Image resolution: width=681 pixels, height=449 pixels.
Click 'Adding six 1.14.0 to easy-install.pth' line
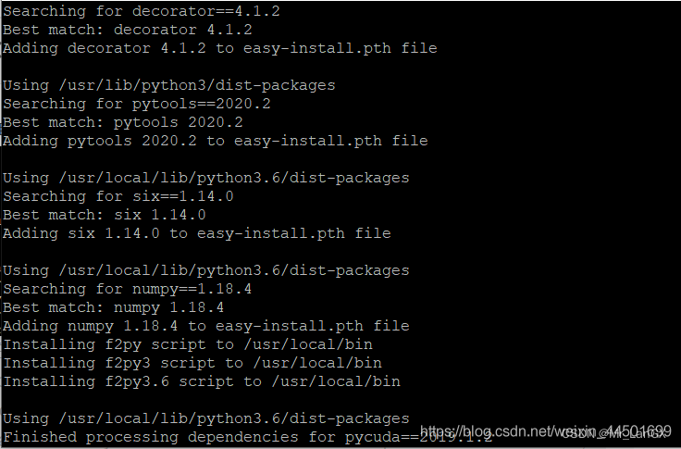(197, 233)
